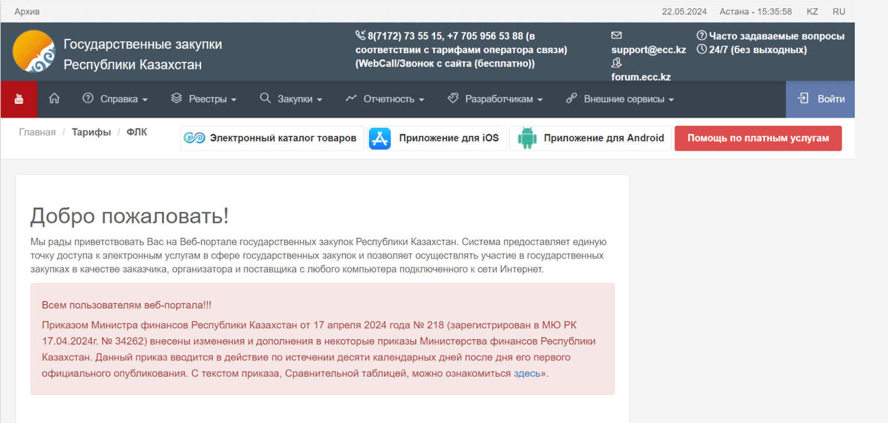The height and width of the screenshot is (423, 888).
Task: Open the Отчетность menu label
Action: pyautogui.click(x=389, y=99)
